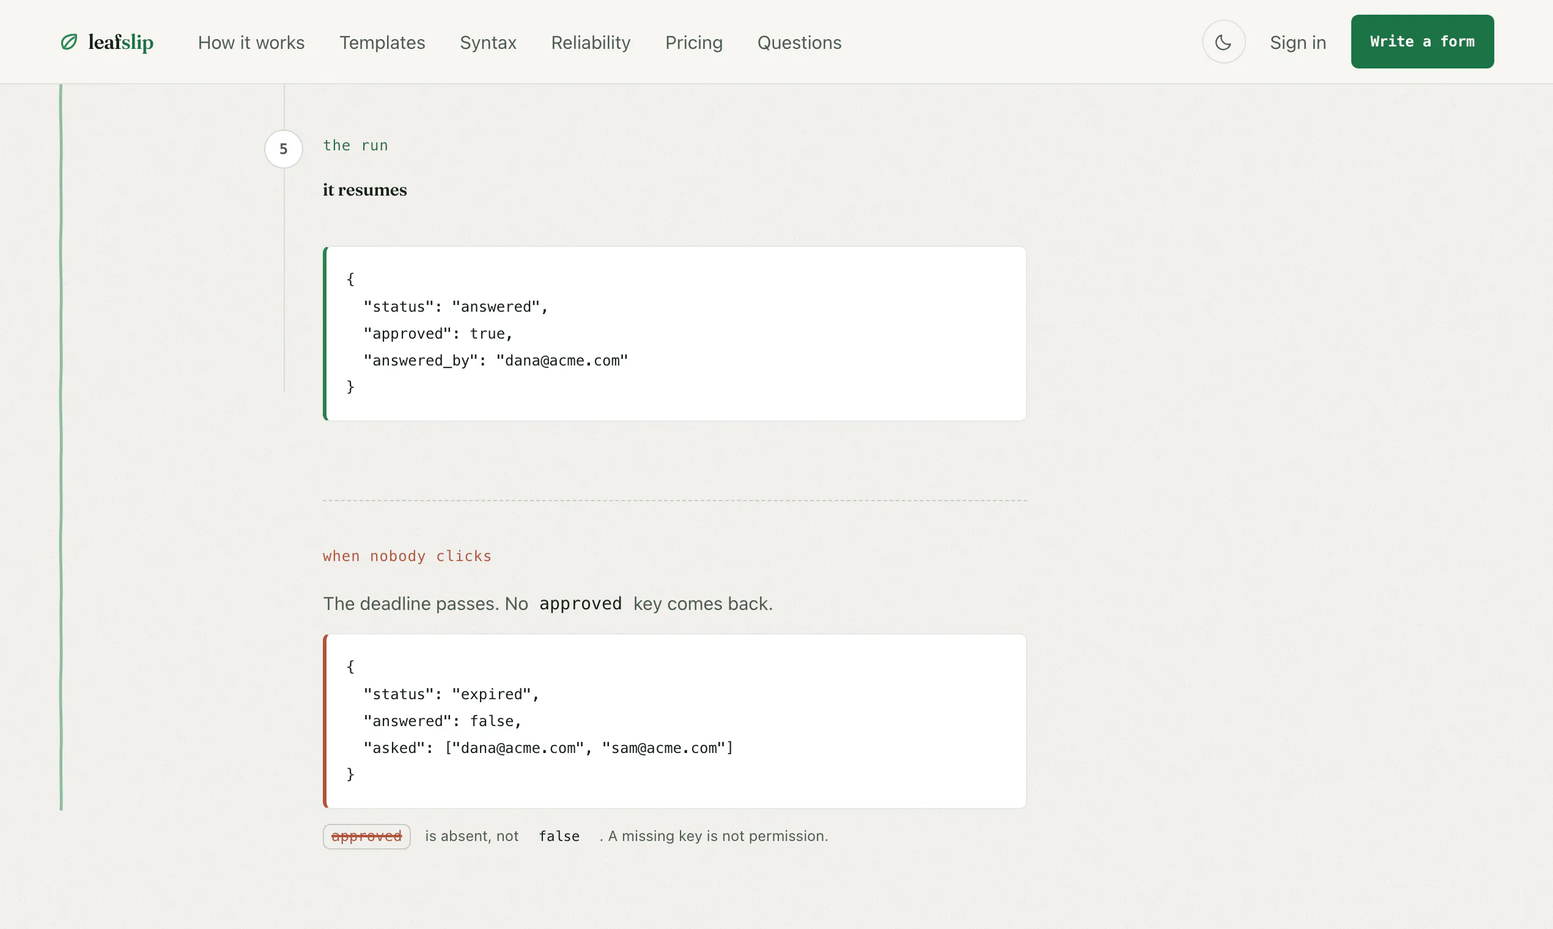Click the leafslip brand name

121,42
